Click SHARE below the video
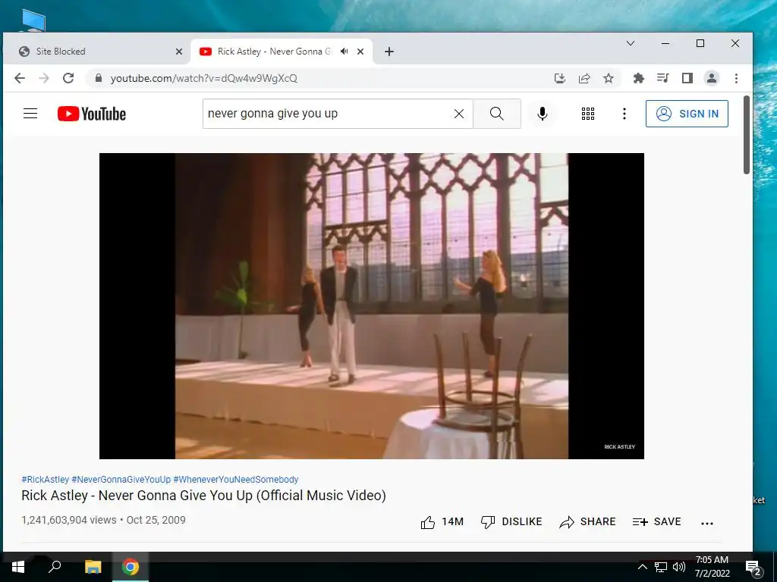 587,521
